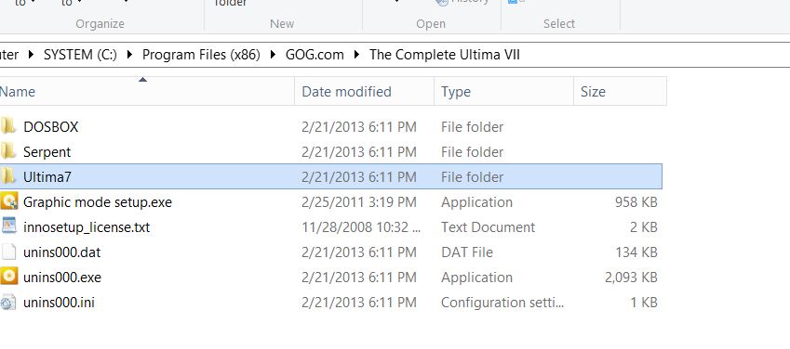Expand the arrow after GOG.com breadcrumb
This screenshot has height=349, width=790.
point(356,55)
